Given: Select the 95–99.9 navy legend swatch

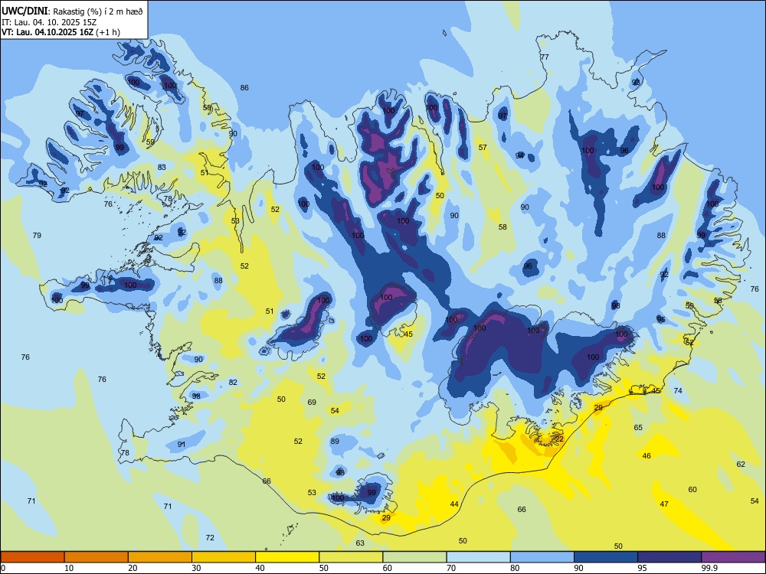Looking at the screenshot, I should 669,557.
